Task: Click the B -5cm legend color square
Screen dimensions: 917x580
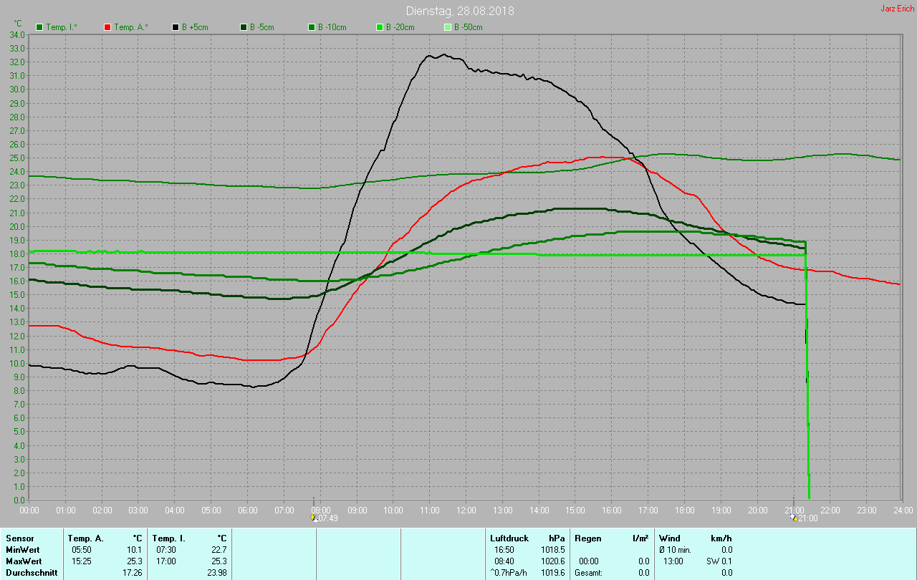Action: (x=244, y=27)
